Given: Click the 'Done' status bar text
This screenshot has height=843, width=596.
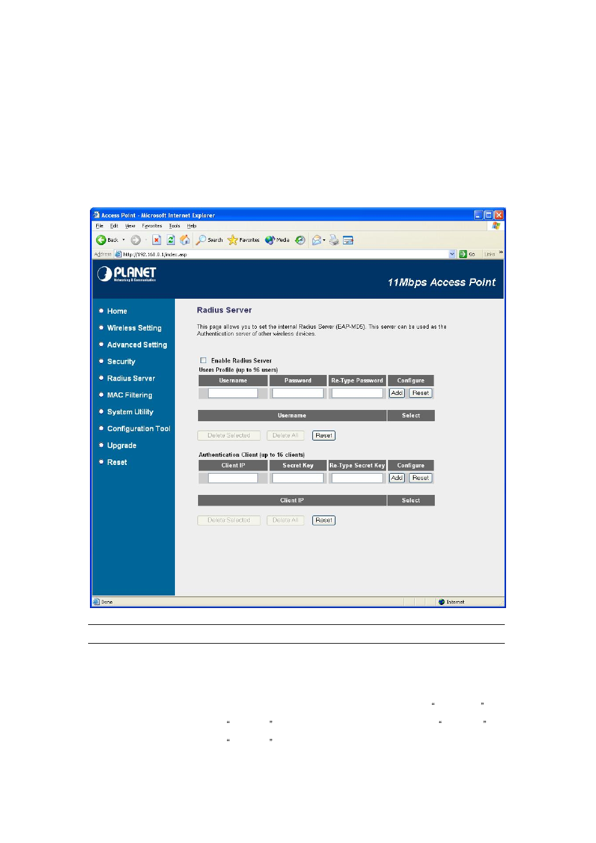Looking at the screenshot, I should pyautogui.click(x=107, y=602).
